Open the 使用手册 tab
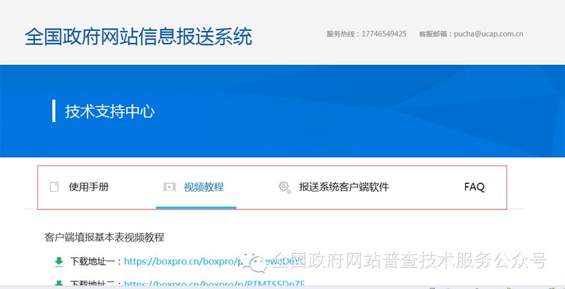 pyautogui.click(x=88, y=187)
